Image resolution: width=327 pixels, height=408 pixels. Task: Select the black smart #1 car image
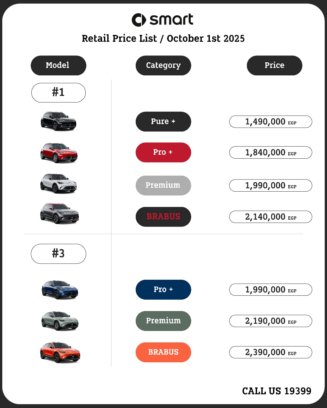pyautogui.click(x=59, y=121)
